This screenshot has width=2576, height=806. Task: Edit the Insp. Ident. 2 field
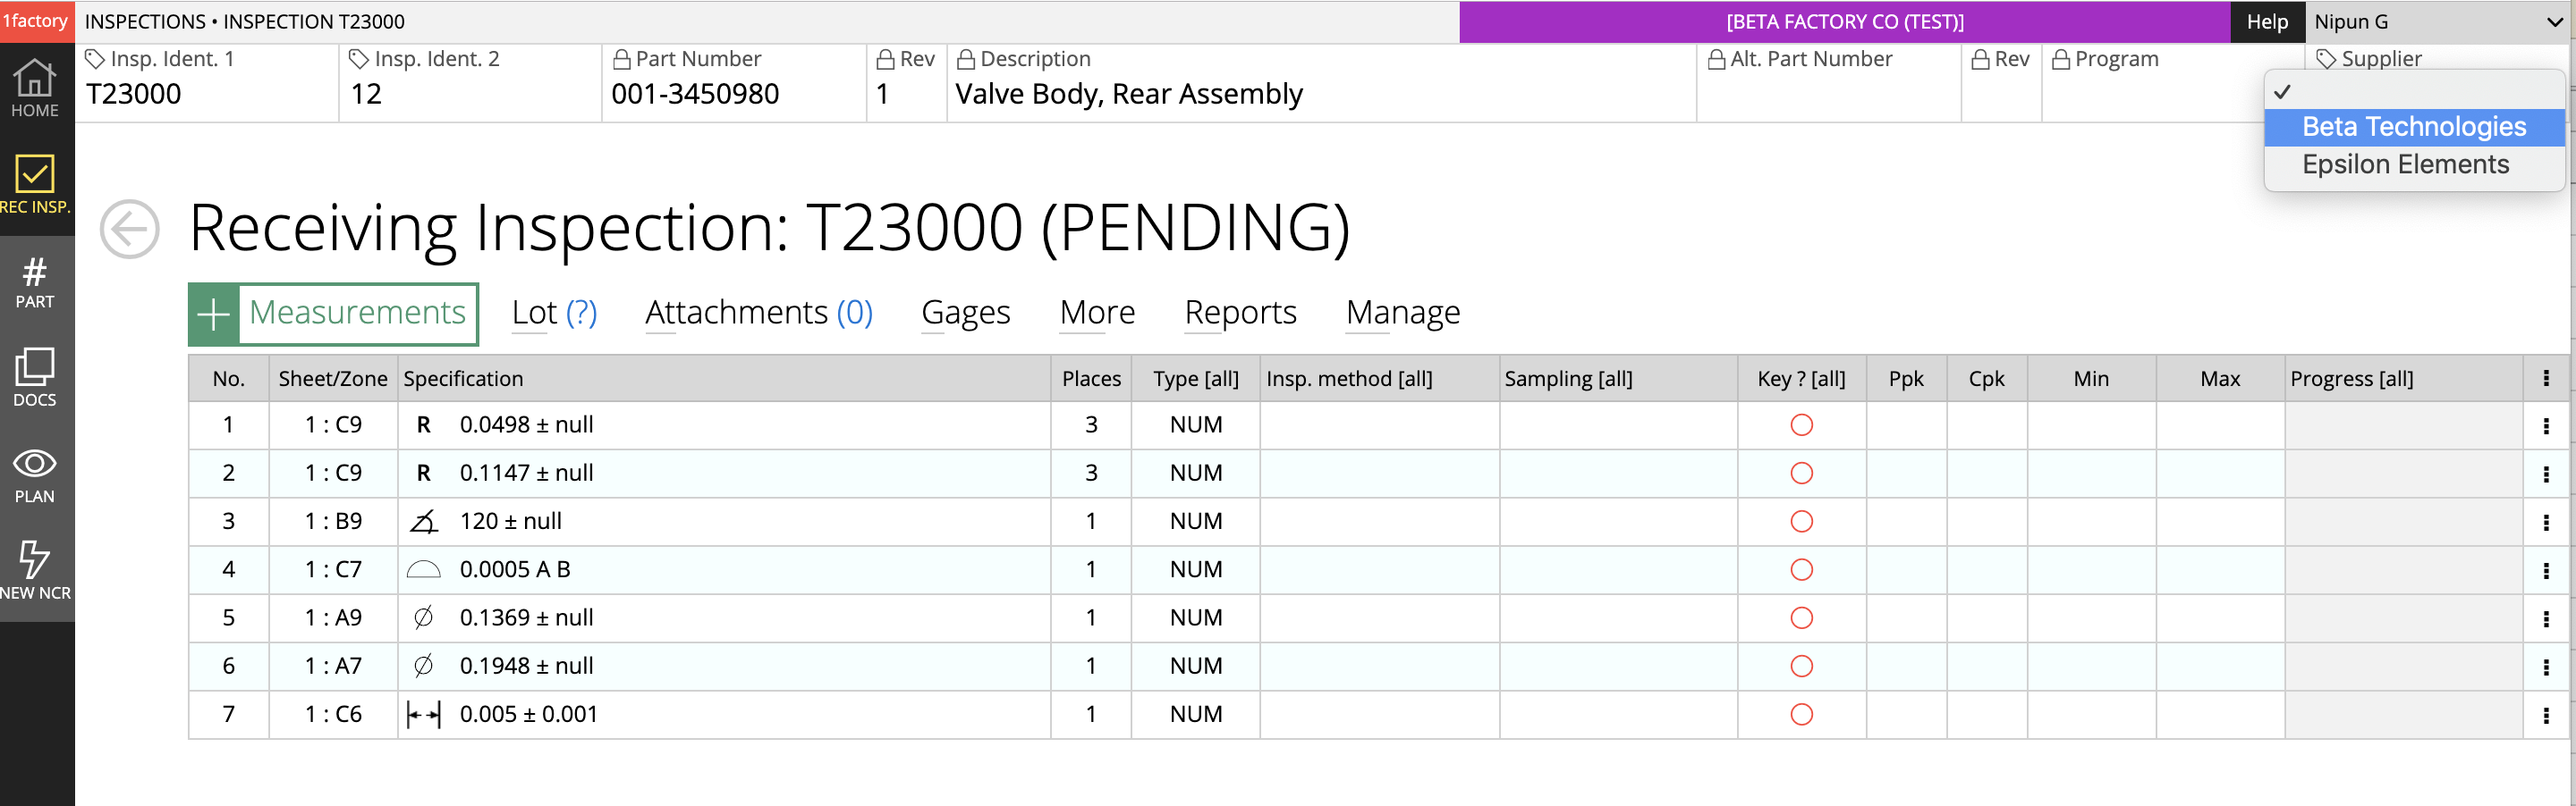click(470, 94)
